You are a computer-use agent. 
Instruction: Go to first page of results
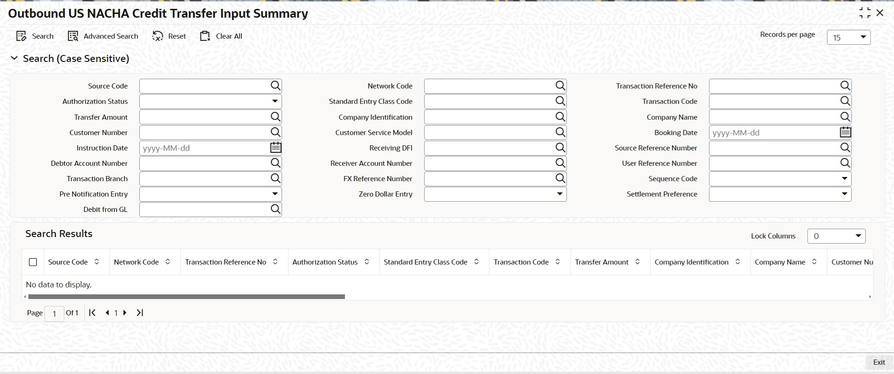click(x=92, y=313)
